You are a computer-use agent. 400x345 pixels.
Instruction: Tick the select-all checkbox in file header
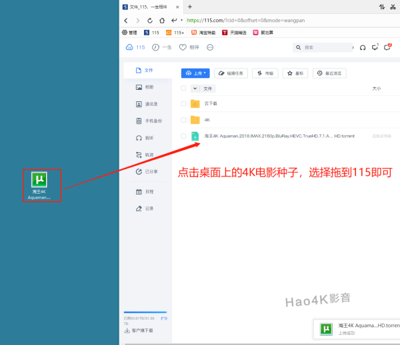[x=183, y=88]
